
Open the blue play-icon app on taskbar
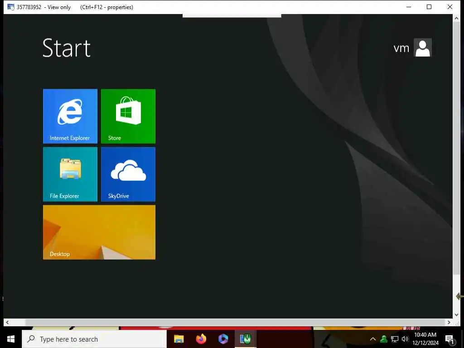point(223,339)
